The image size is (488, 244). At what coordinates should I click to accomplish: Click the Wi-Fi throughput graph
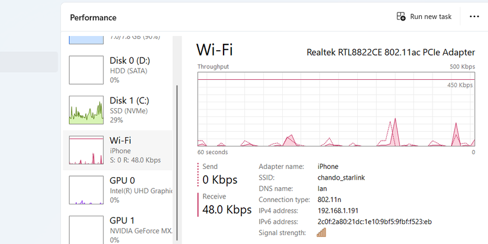click(336, 109)
